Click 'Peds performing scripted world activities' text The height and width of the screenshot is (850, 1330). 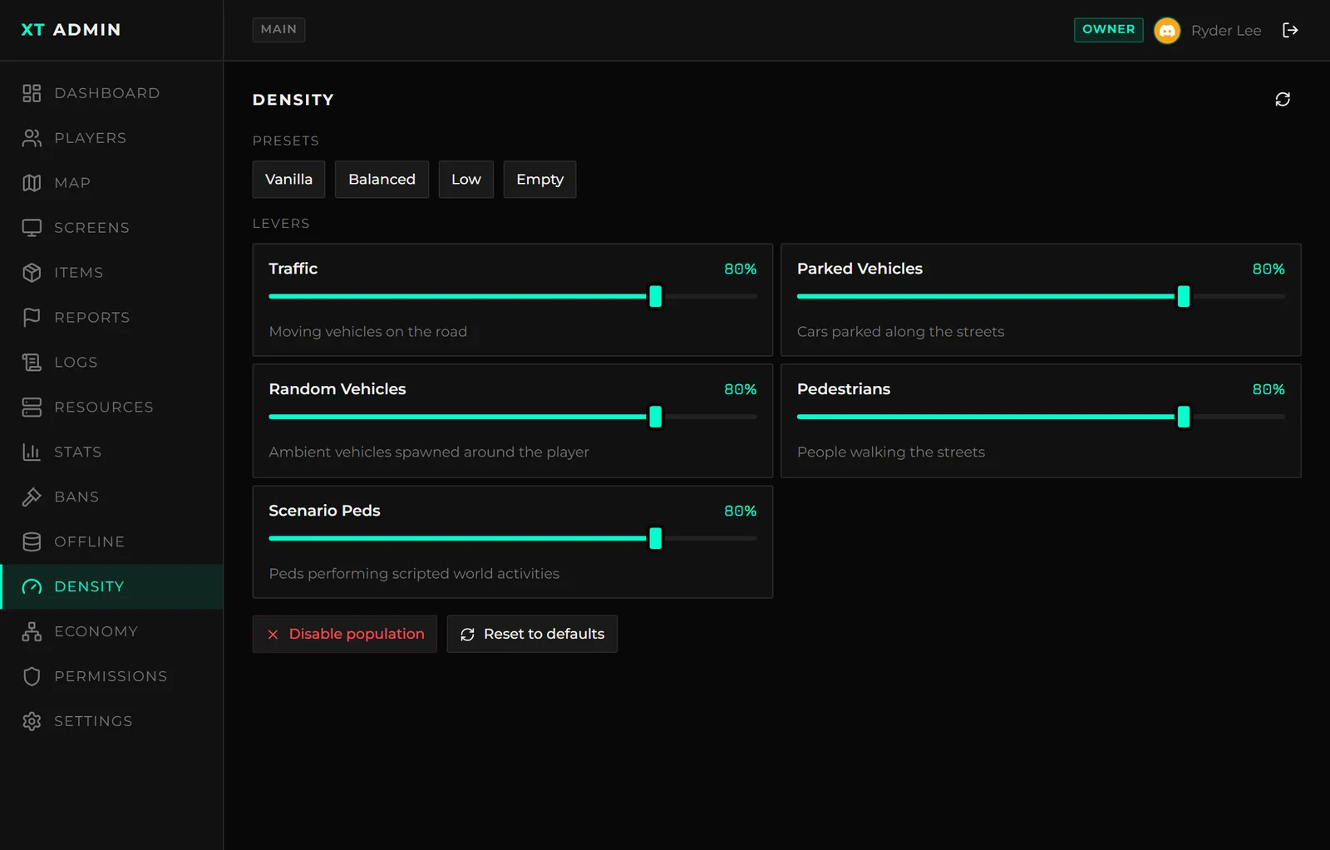tap(414, 574)
